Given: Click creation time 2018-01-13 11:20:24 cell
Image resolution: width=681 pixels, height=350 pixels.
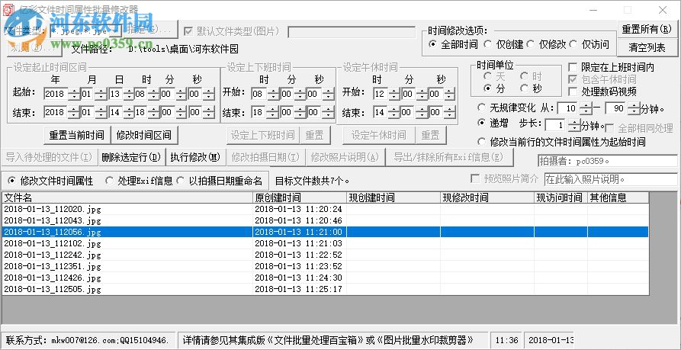Looking at the screenshot, I should (x=300, y=209).
